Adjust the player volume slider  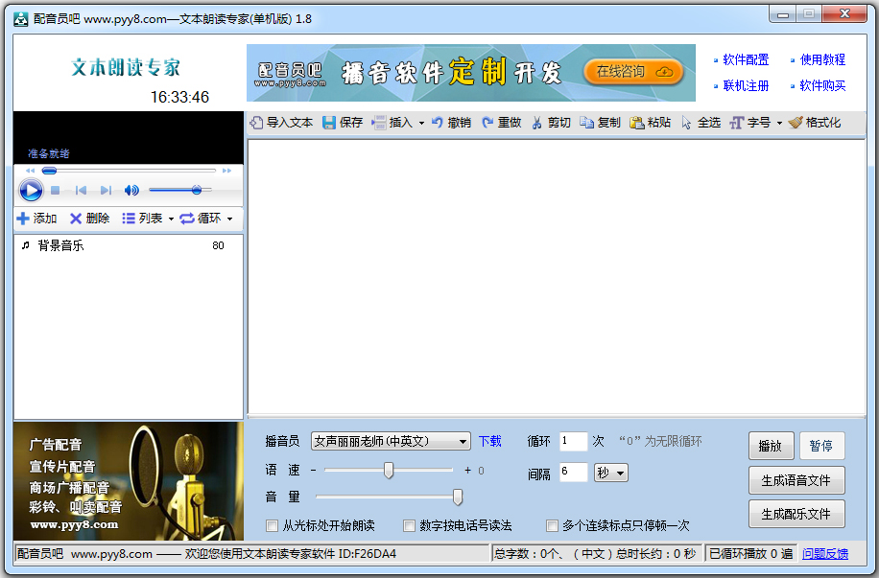(x=180, y=191)
